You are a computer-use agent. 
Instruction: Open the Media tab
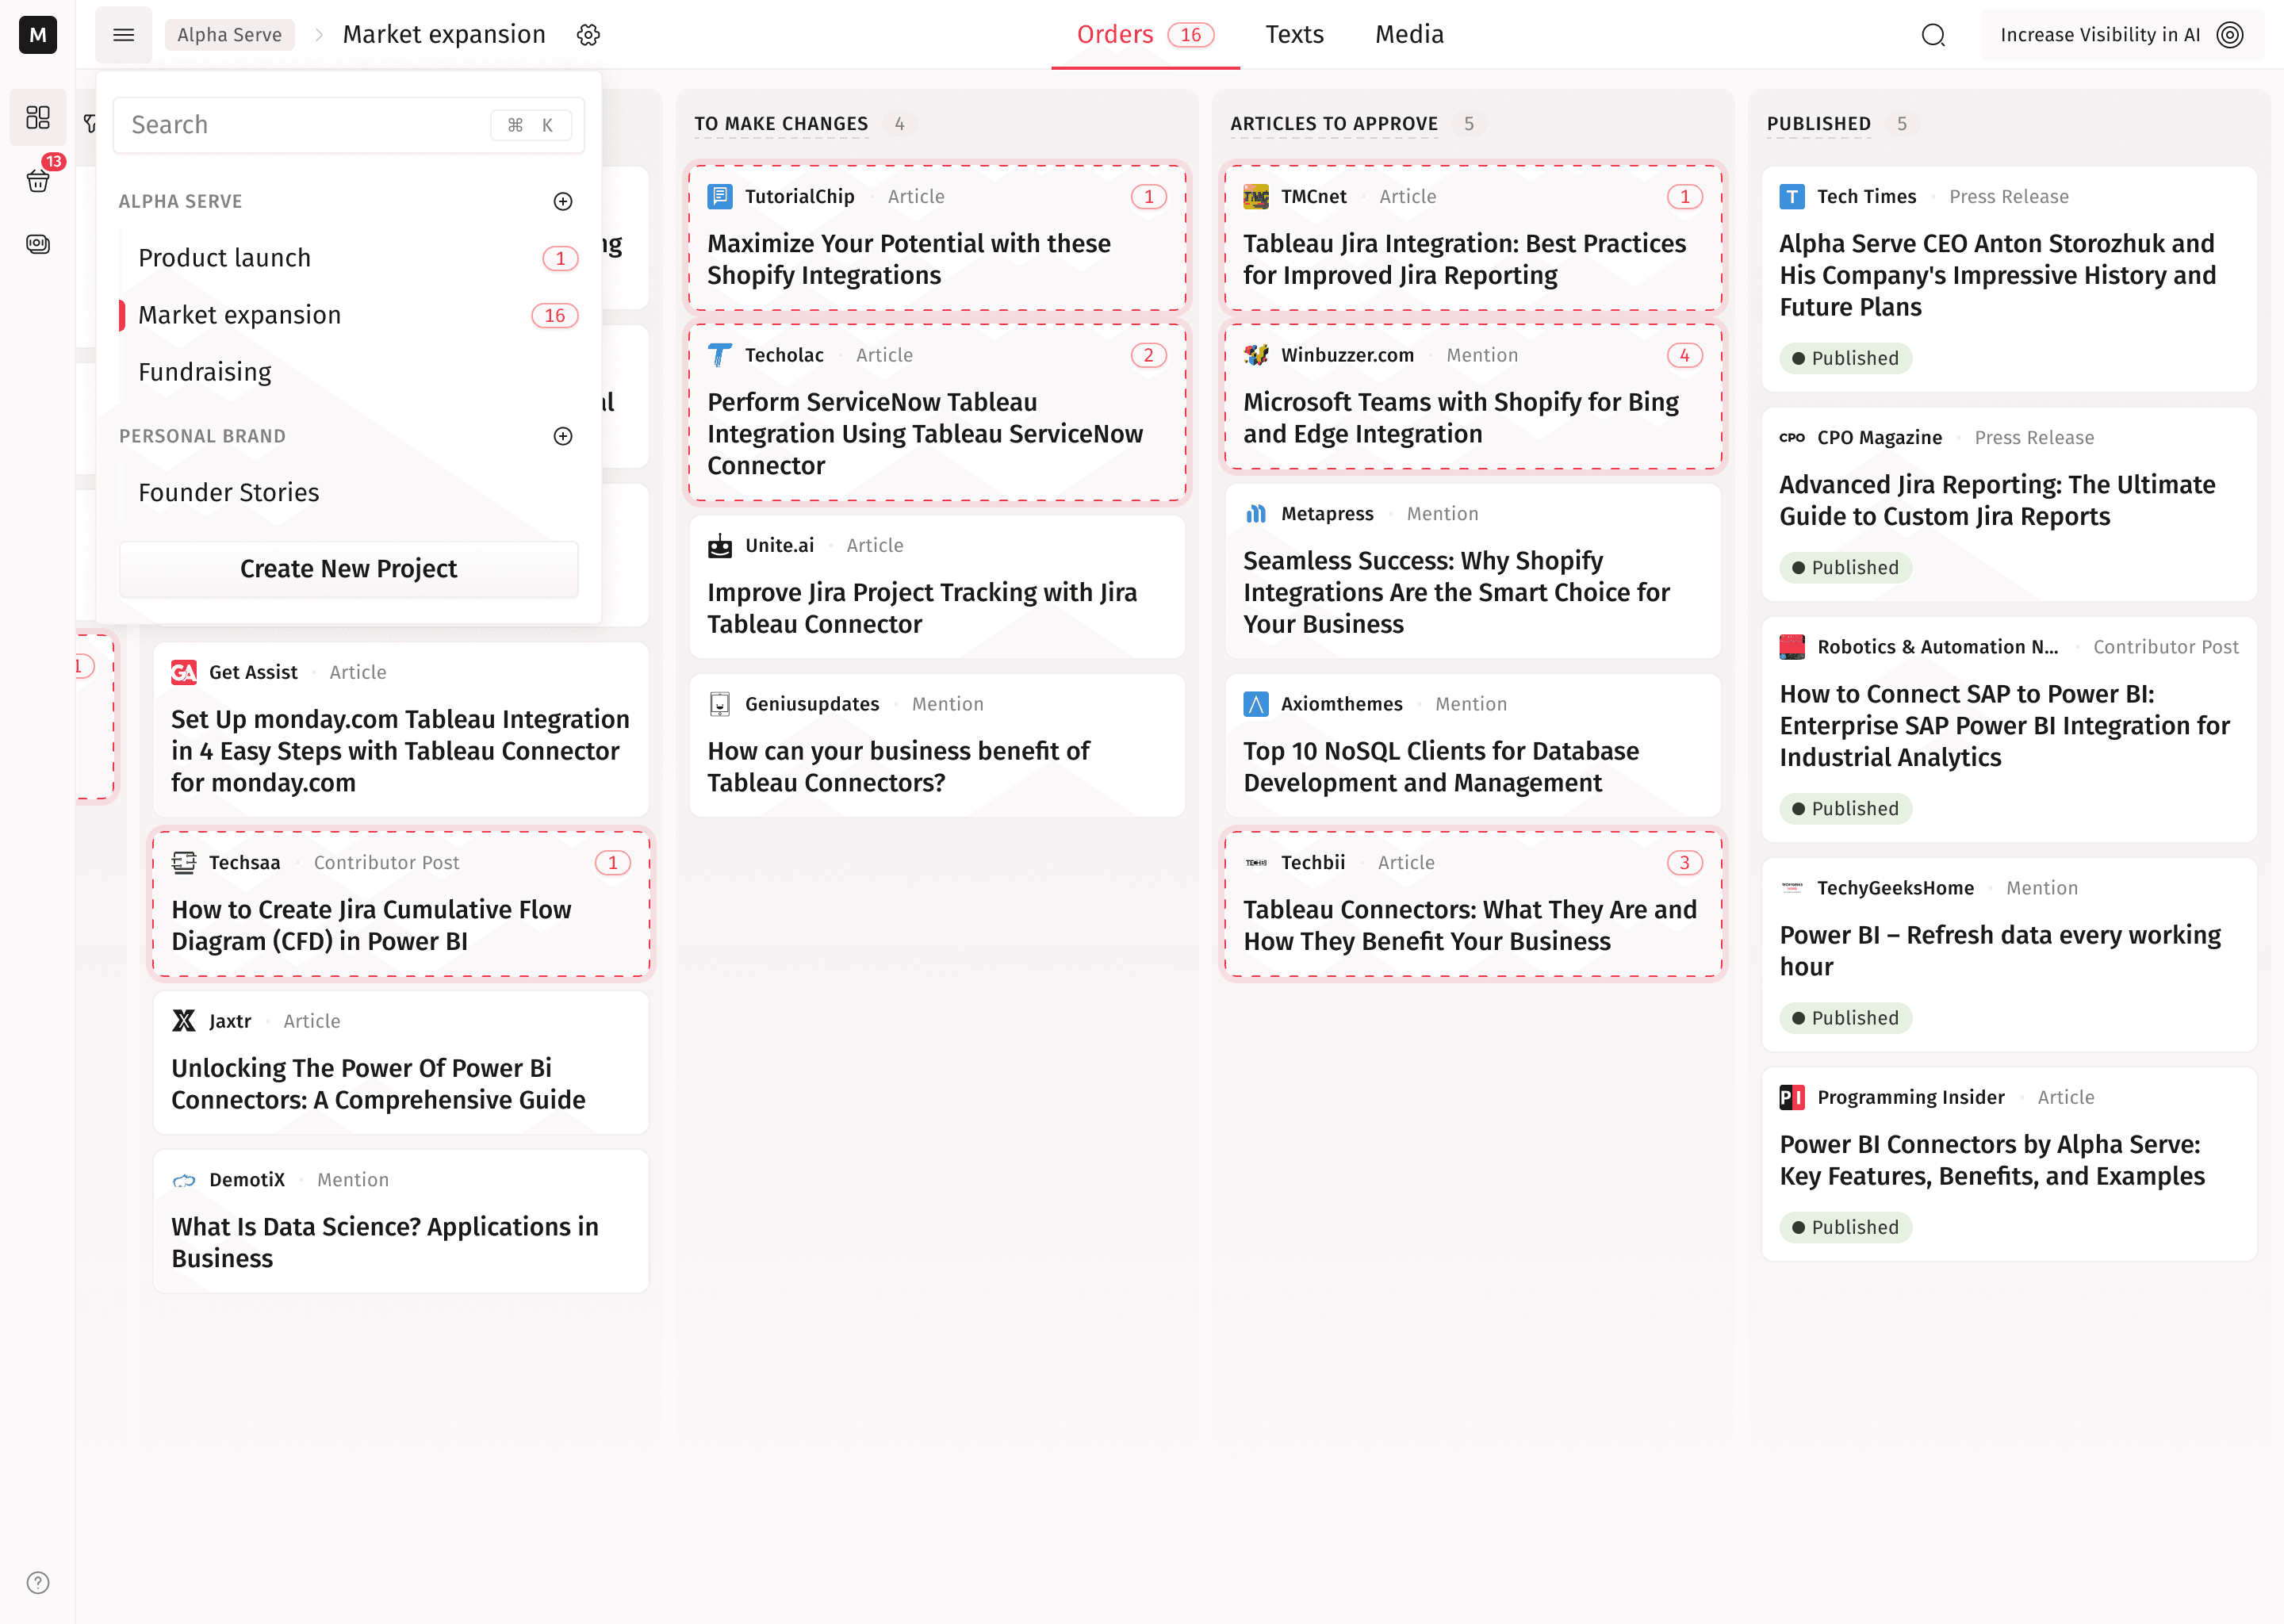1409,34
